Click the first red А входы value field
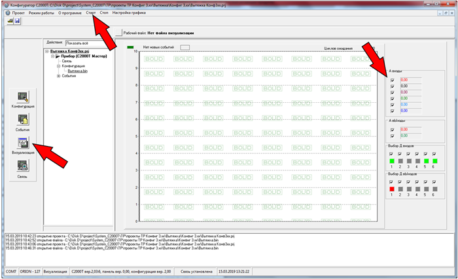Viewport: 458px width, 279px height. click(x=409, y=80)
